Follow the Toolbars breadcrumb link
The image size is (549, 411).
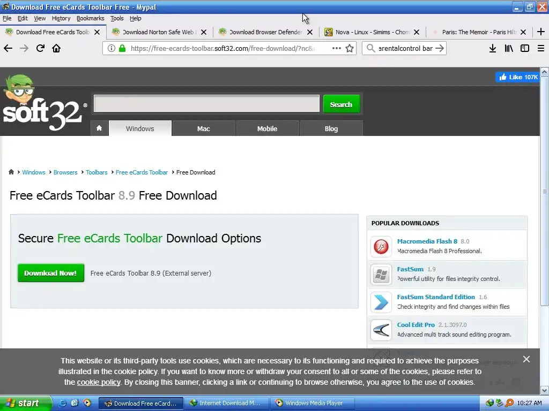(x=97, y=172)
